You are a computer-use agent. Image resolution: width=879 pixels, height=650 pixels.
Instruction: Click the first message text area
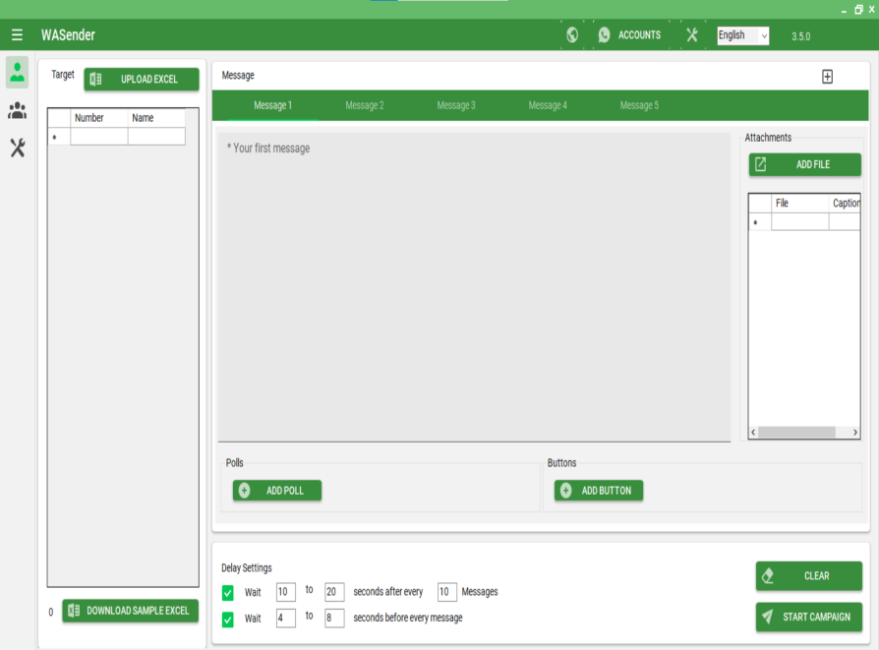pyautogui.click(x=473, y=287)
